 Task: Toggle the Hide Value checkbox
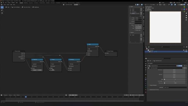pos(135,30)
